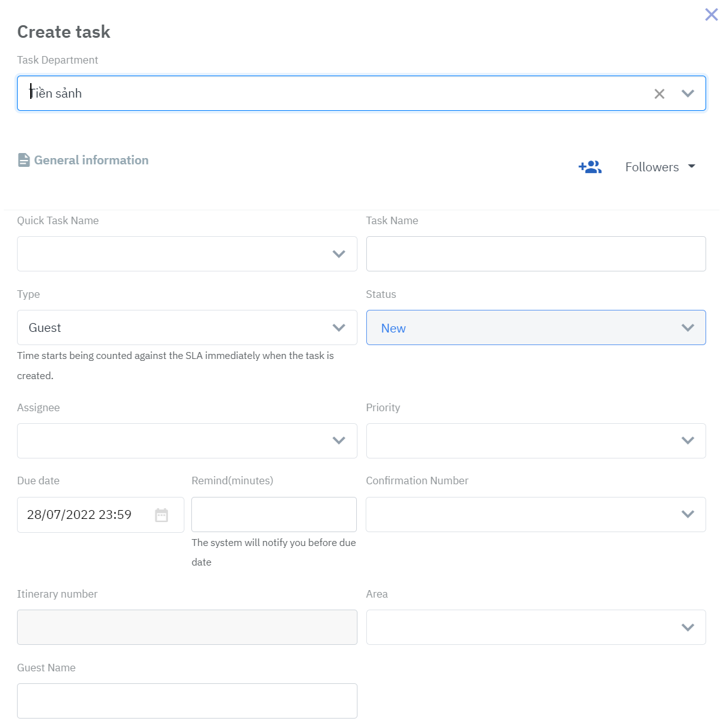
Task: Expand the Area selection dropdown
Action: point(687,627)
